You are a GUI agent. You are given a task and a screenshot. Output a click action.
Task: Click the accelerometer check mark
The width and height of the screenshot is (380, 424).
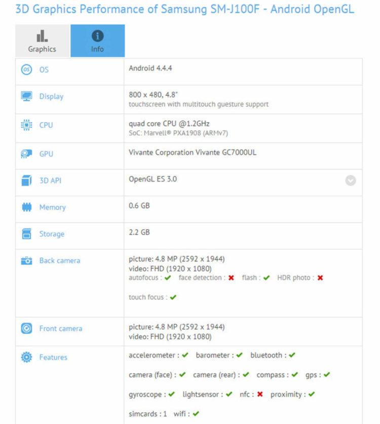point(185,355)
